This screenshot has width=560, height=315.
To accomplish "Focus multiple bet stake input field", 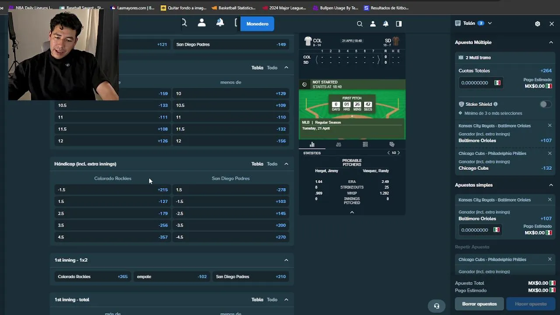I will pyautogui.click(x=481, y=83).
